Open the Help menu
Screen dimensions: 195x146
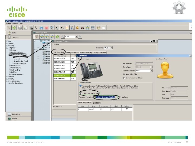pyautogui.click(x=21, y=24)
